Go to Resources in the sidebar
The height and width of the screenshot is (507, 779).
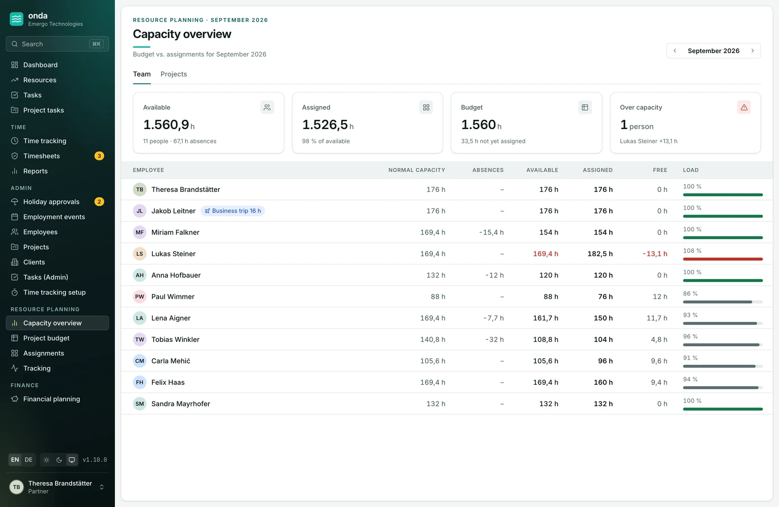(57, 80)
